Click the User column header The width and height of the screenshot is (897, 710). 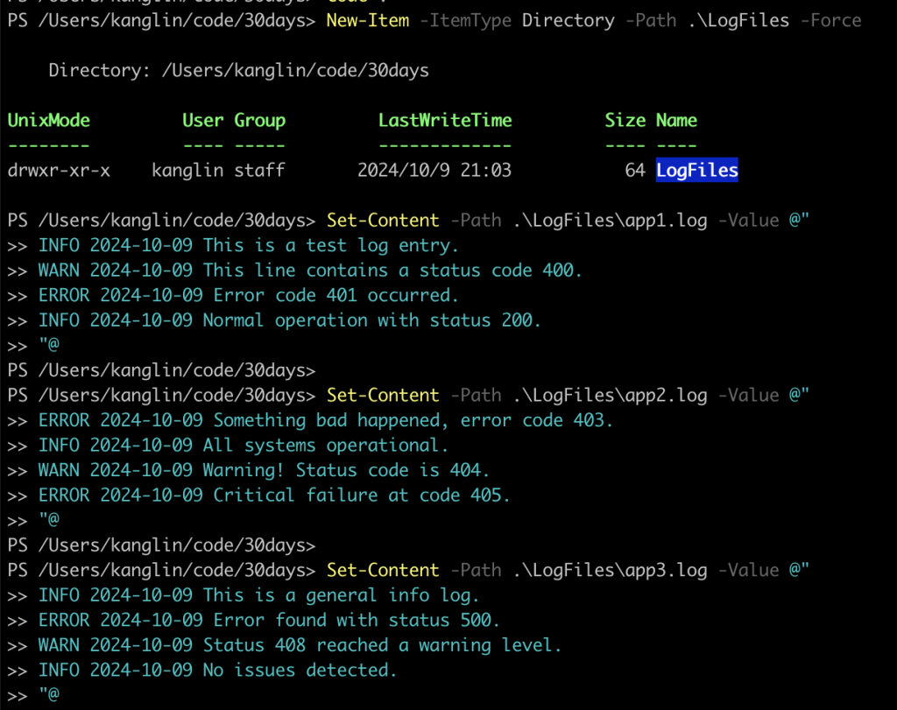click(202, 120)
